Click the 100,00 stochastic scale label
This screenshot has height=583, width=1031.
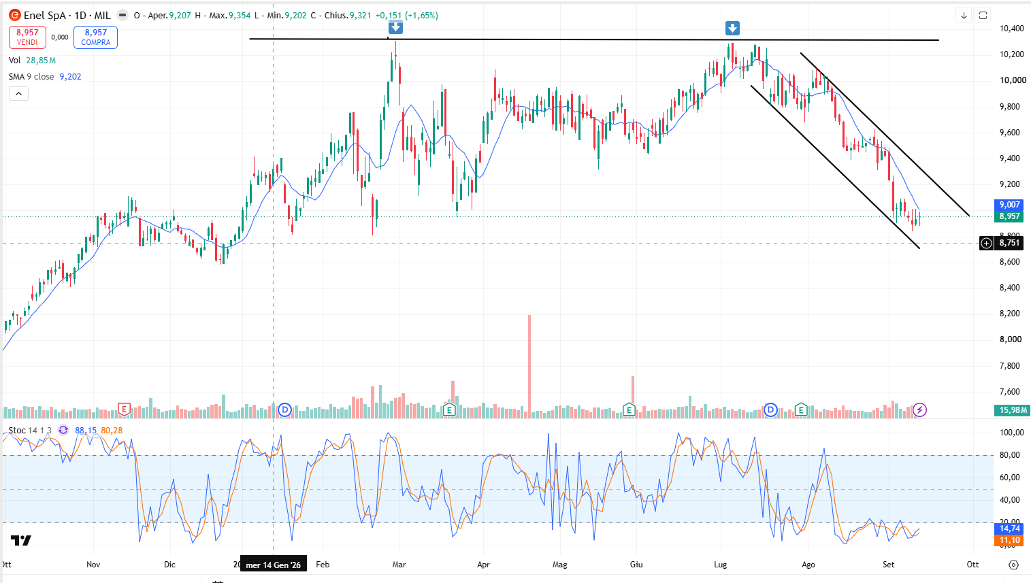(x=1012, y=433)
